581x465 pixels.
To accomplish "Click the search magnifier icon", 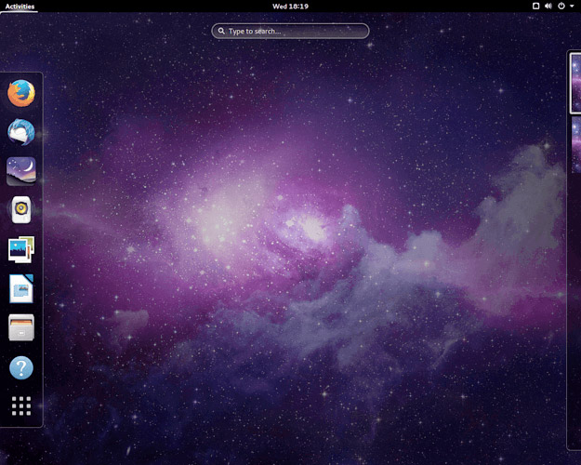I will tap(221, 31).
